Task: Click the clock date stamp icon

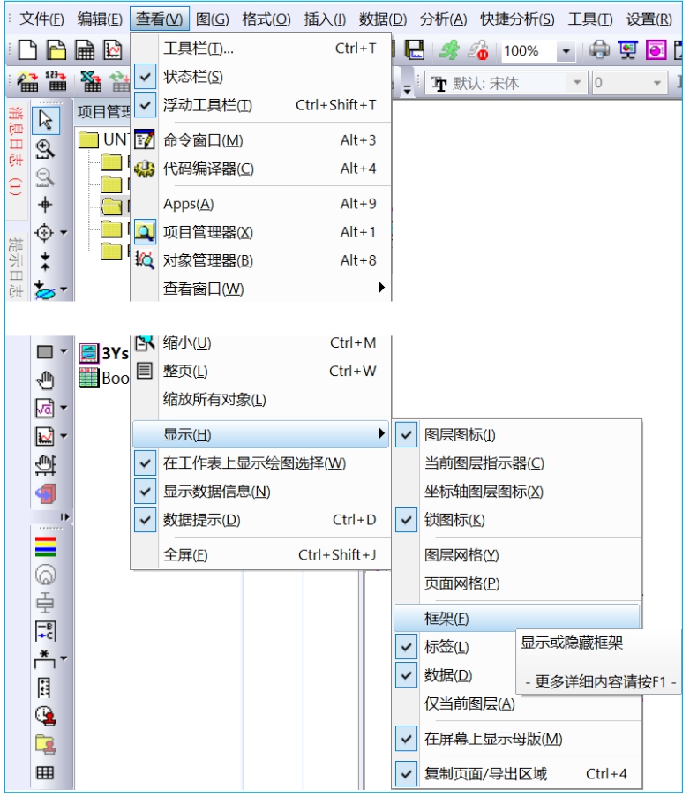Action: coord(45,716)
